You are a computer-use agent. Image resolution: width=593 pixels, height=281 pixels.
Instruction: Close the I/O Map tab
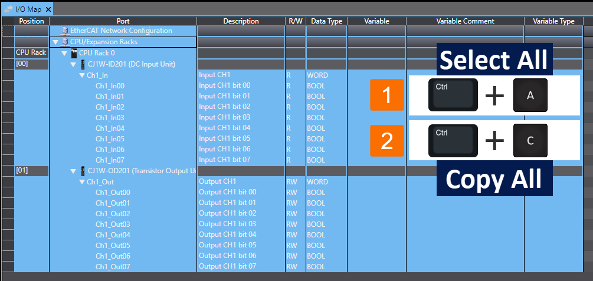point(48,9)
